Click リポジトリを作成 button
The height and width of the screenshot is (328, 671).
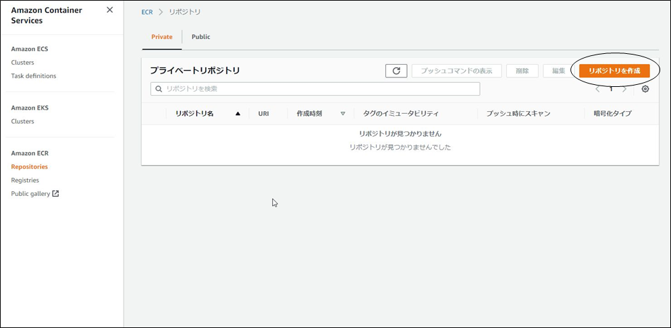pyautogui.click(x=614, y=71)
